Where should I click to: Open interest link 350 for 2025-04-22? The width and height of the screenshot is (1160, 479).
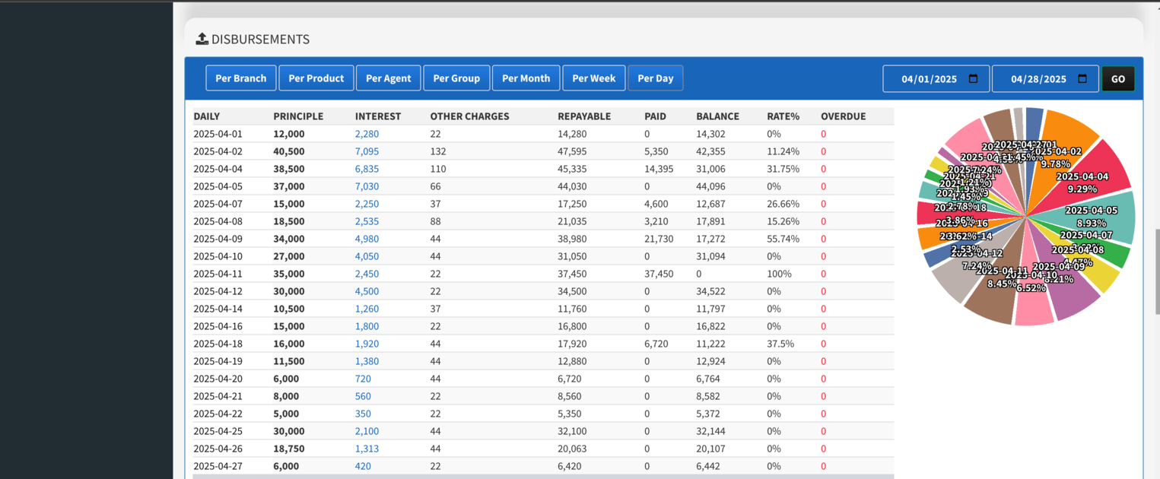click(x=363, y=414)
